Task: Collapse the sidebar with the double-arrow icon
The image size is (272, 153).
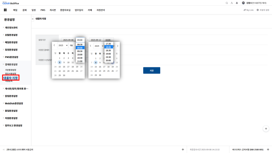Action: coord(33,19)
